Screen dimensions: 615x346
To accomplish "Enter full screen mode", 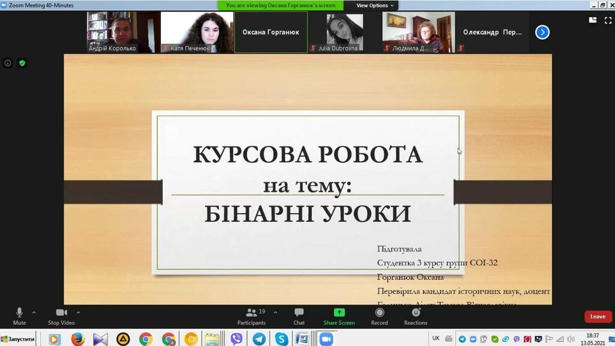I will point(607,20).
